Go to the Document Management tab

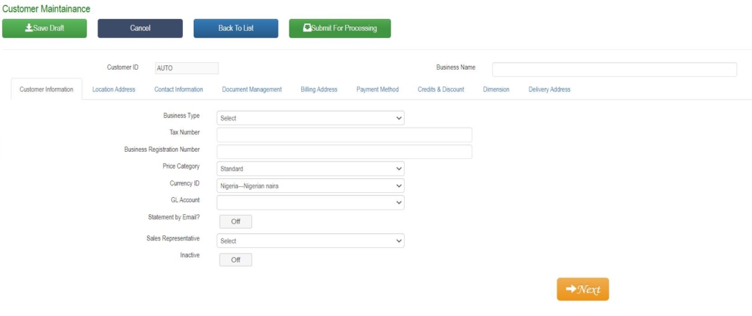(252, 89)
